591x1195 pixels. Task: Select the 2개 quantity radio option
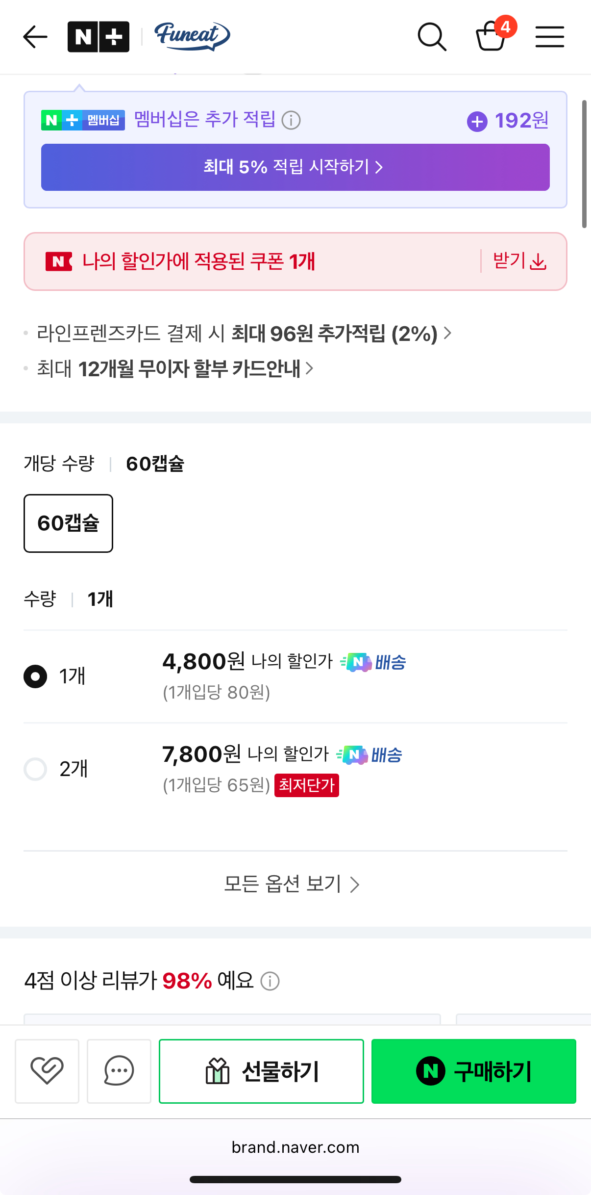click(x=35, y=769)
